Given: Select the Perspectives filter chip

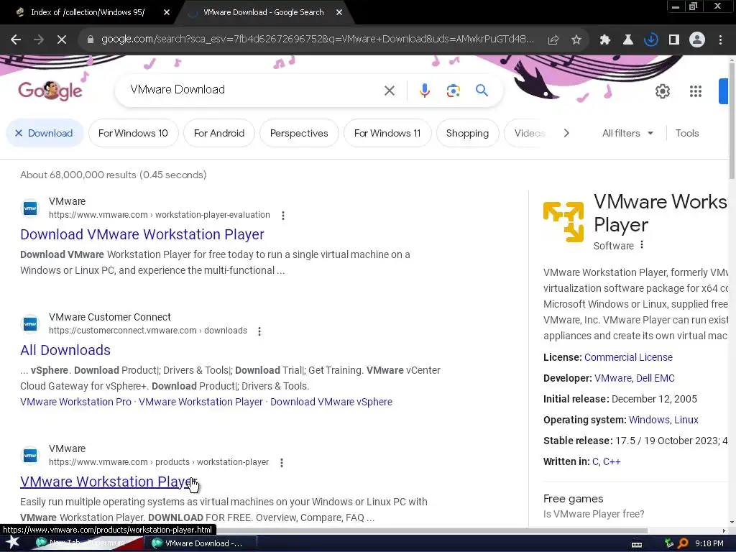Looking at the screenshot, I should (x=299, y=133).
